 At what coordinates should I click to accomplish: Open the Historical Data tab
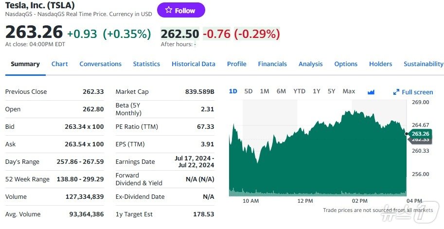click(193, 64)
